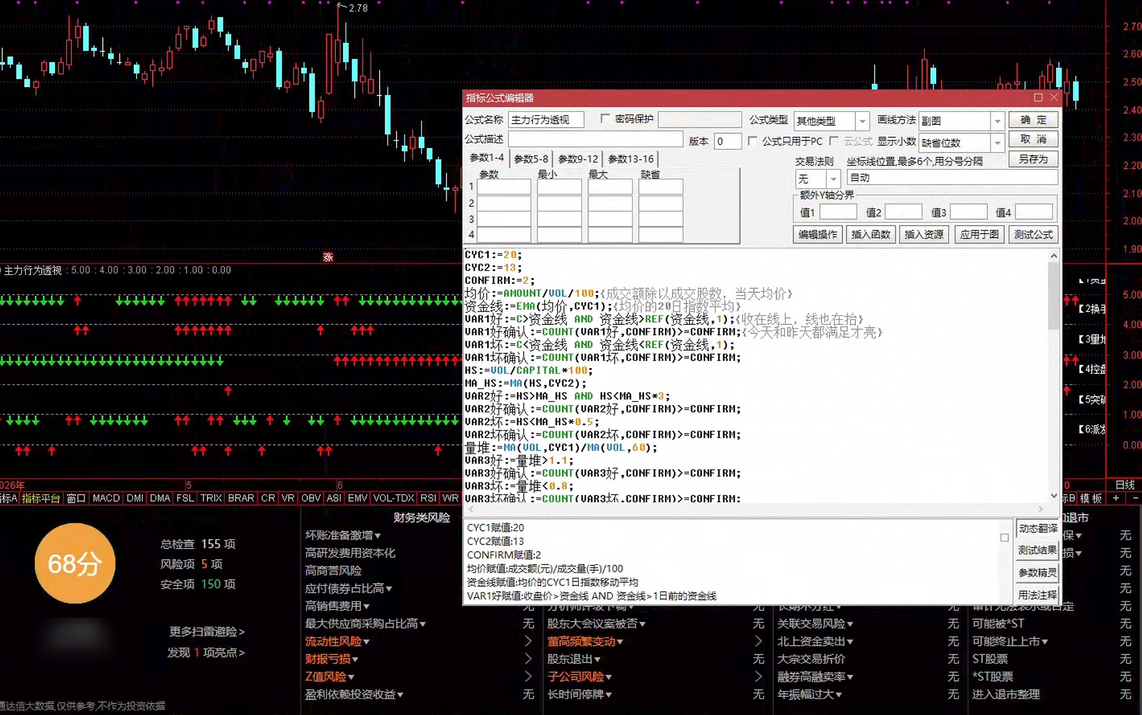
Task: Open the arrow next to 董高频繁变动 row
Action: point(758,641)
